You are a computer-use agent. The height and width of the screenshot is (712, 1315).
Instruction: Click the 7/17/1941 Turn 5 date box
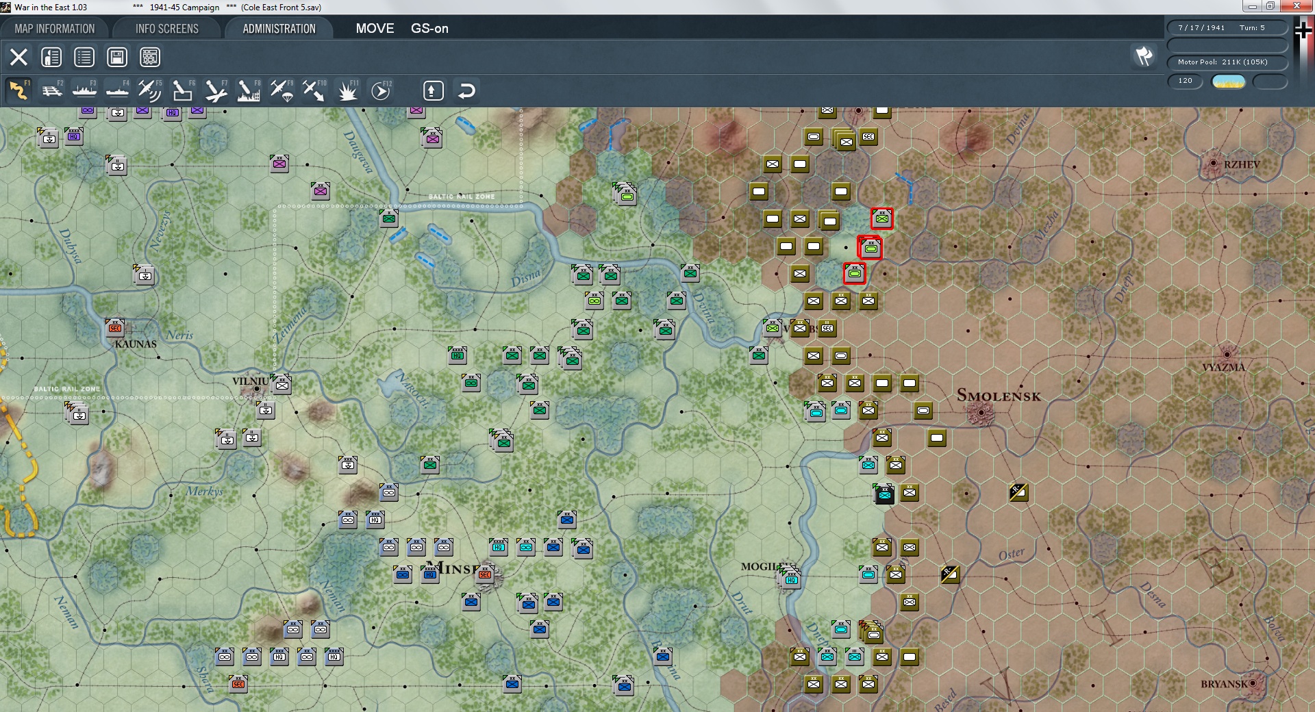(x=1227, y=28)
